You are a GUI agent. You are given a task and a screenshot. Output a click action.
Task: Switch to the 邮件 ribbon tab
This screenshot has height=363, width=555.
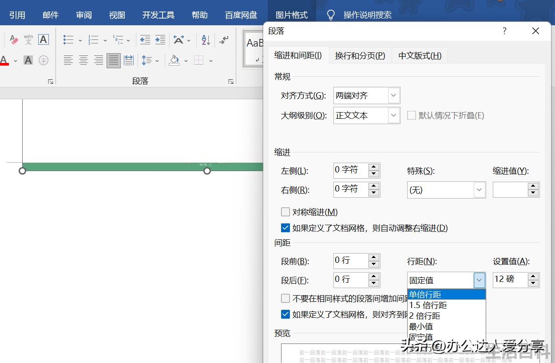pyautogui.click(x=51, y=15)
